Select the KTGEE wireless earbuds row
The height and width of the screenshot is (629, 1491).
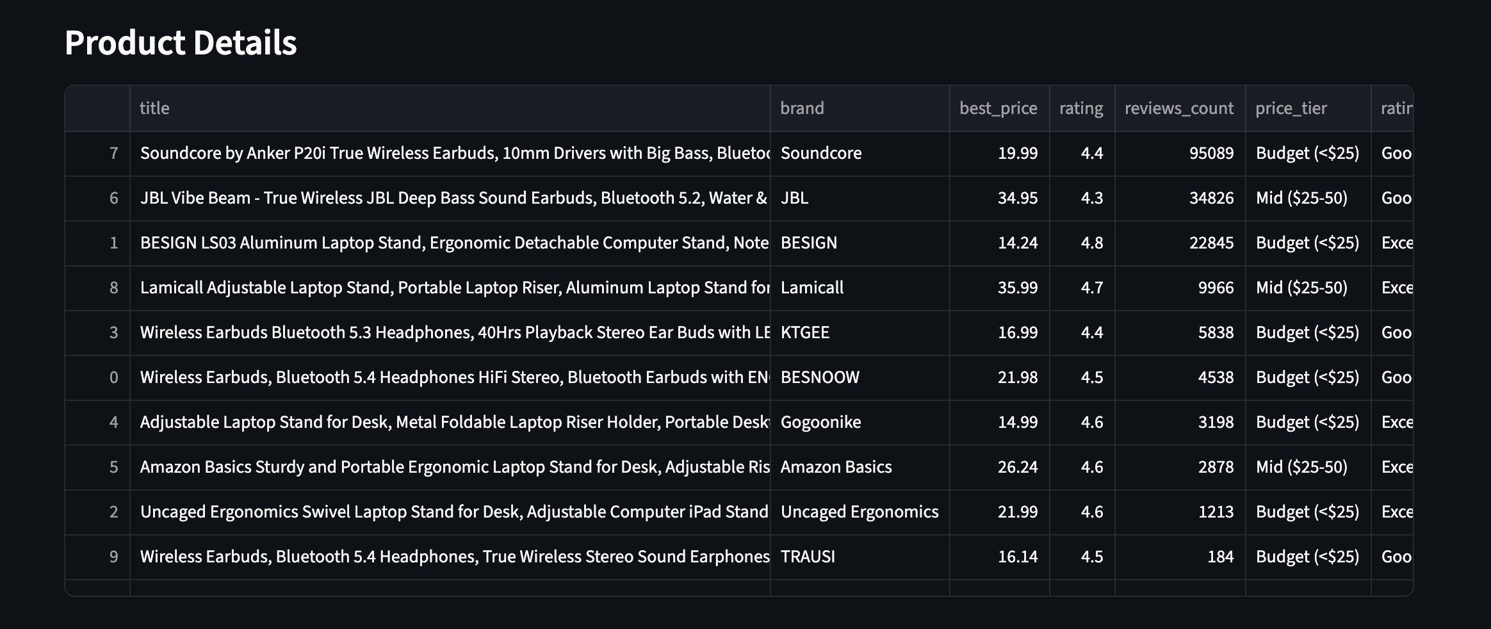click(x=448, y=332)
